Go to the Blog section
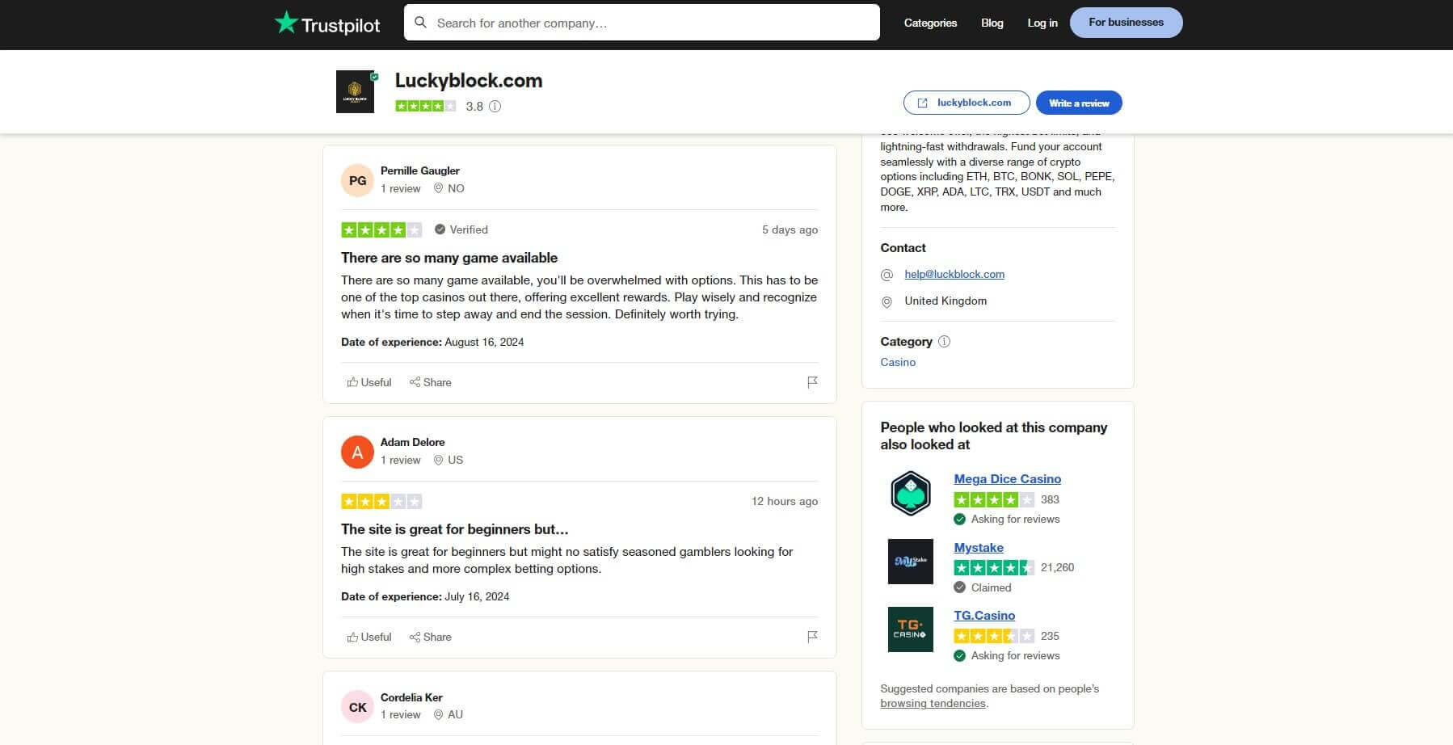Viewport: 1453px width, 745px height. coord(992,23)
